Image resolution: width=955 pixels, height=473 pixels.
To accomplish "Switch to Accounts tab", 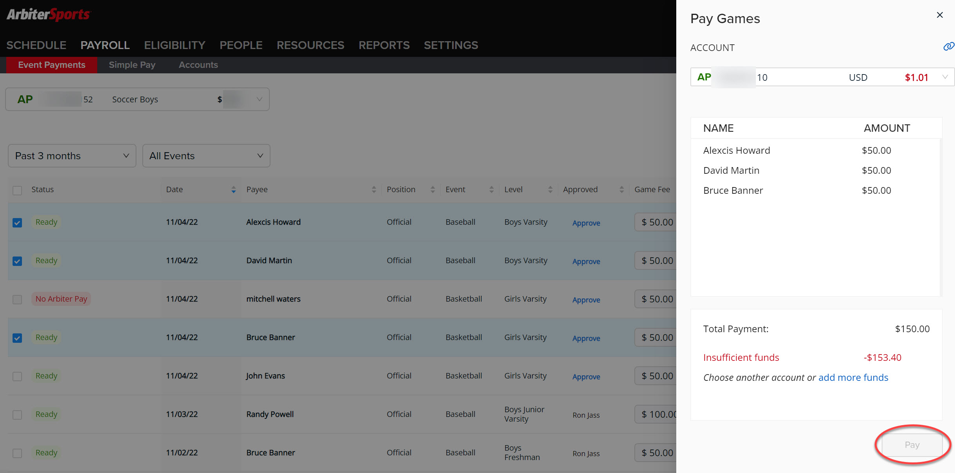I will [x=198, y=65].
